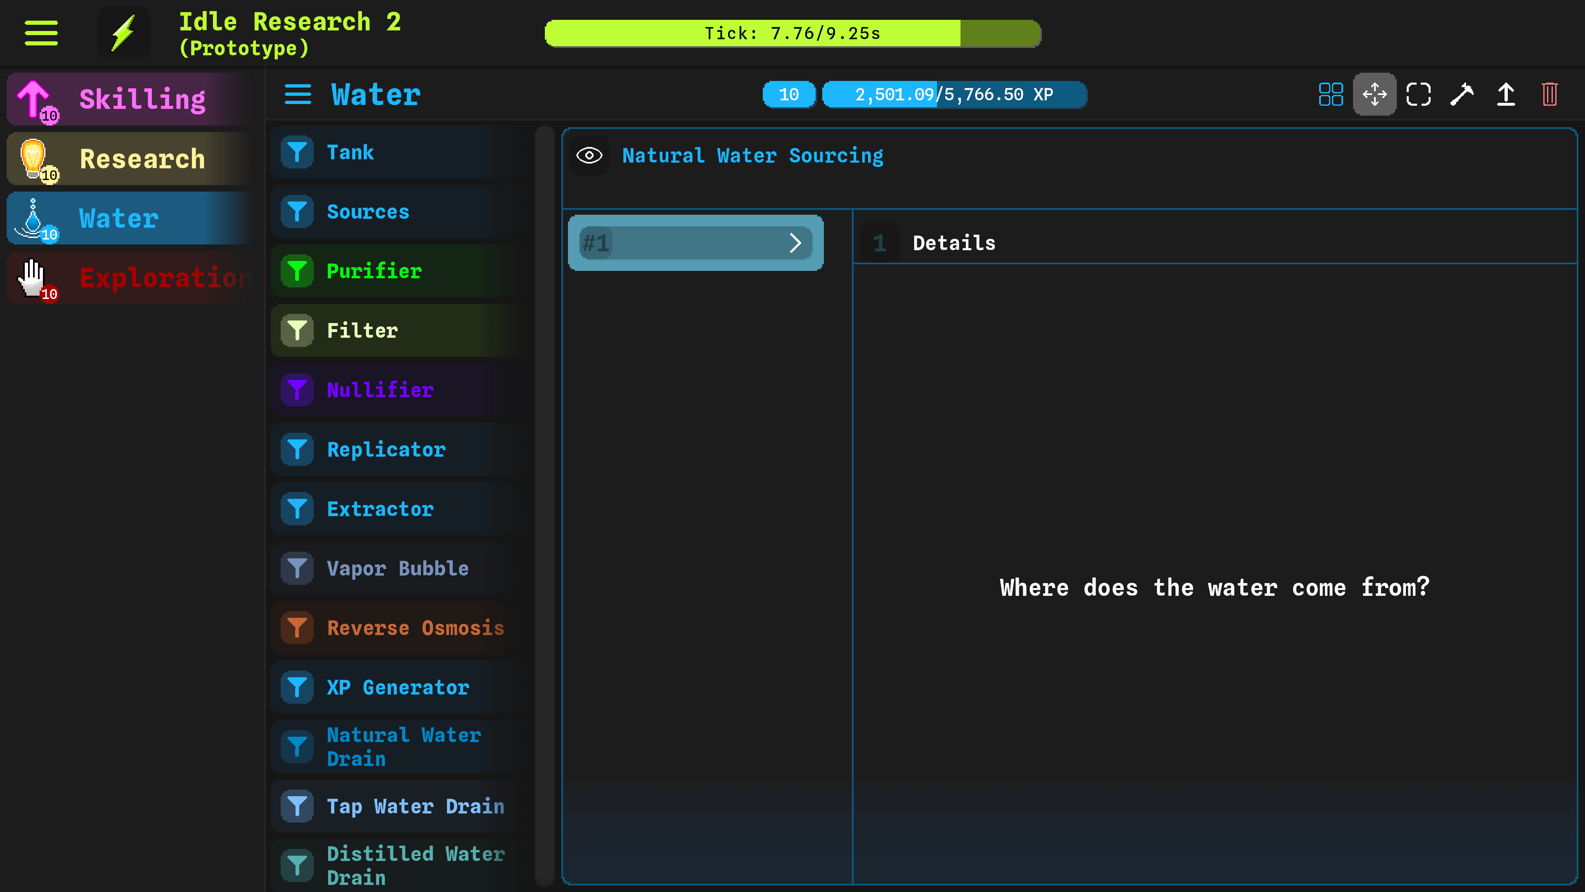Click the Purifier green funnel icon
The image size is (1585, 892).
pos(297,271)
